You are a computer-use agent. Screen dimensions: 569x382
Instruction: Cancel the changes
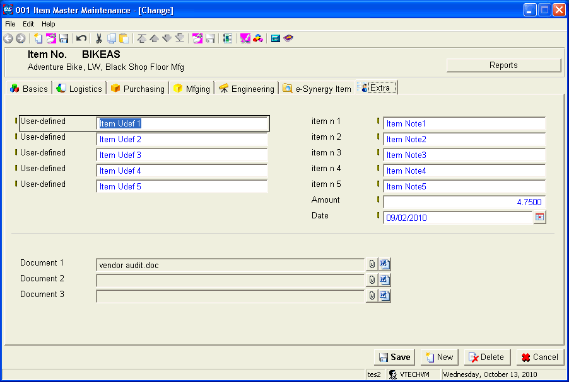click(x=540, y=357)
